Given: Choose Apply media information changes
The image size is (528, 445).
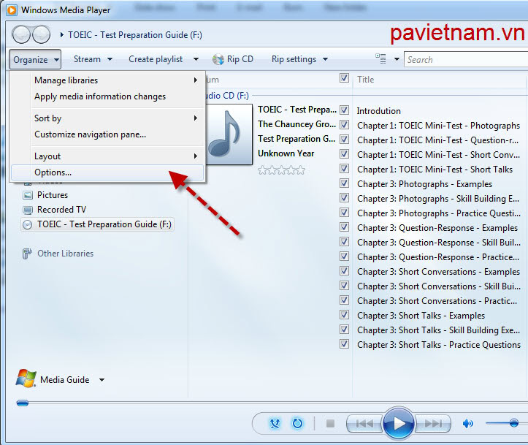Looking at the screenshot, I should tap(100, 96).
